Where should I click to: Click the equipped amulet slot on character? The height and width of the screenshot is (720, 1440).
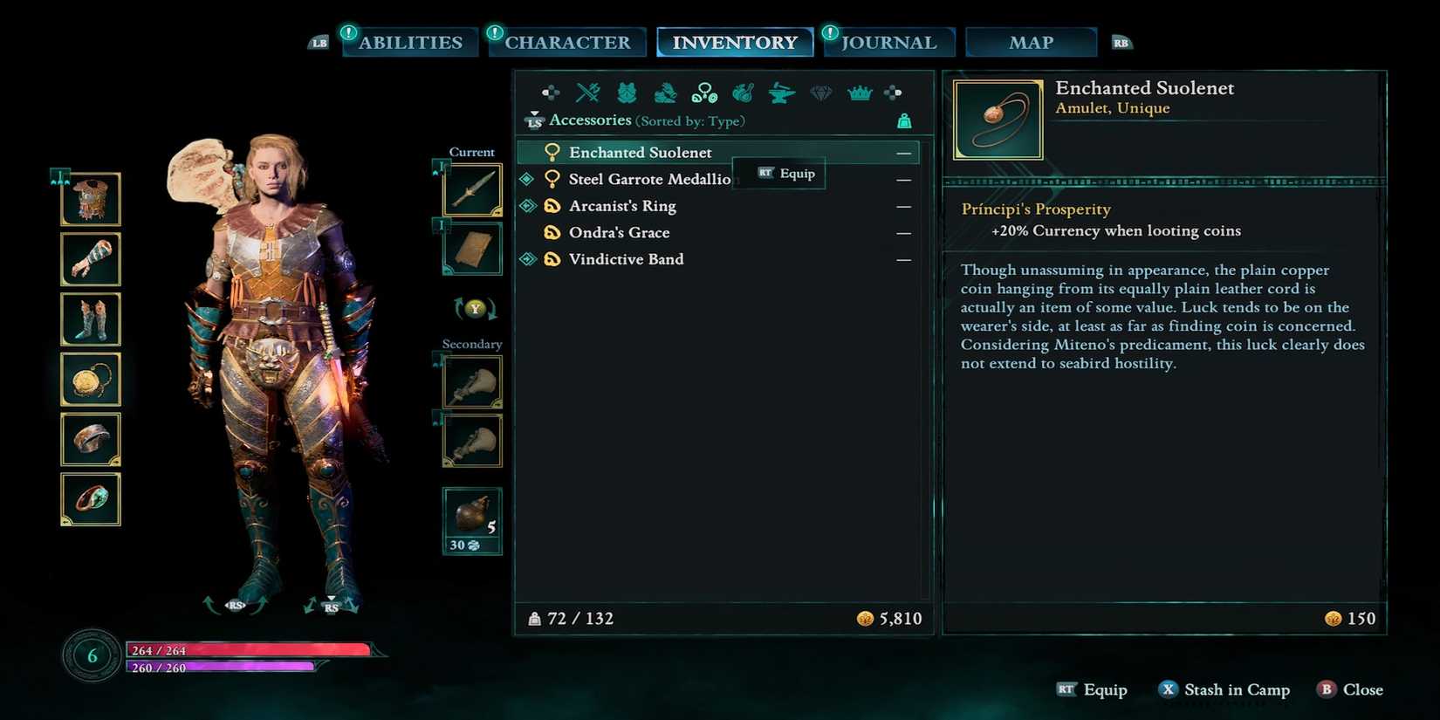tap(91, 380)
